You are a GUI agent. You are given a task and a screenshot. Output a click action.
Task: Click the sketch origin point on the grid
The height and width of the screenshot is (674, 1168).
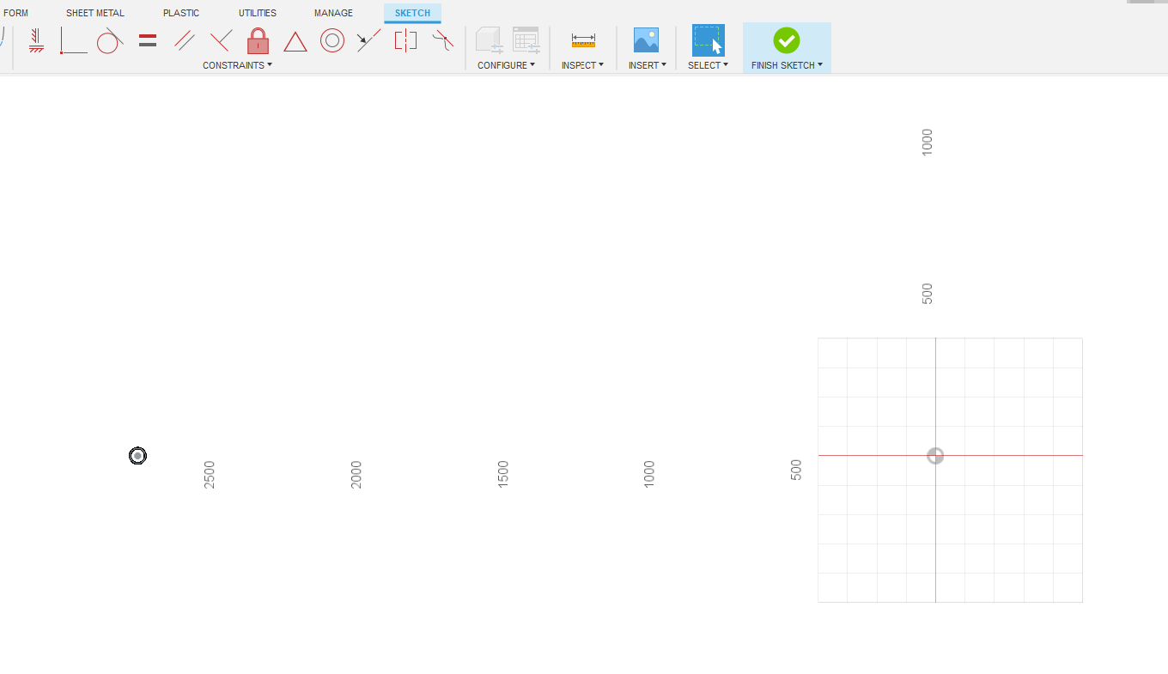(x=934, y=456)
